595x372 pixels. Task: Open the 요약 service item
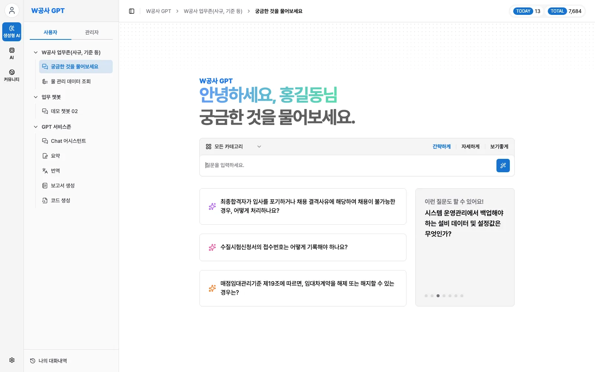pyautogui.click(x=76, y=156)
